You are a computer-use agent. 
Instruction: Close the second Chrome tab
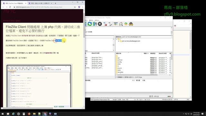(x=51, y=3)
